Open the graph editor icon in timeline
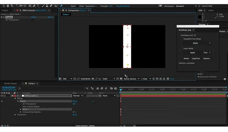The height and width of the screenshot is (132, 228). (x=115, y=88)
